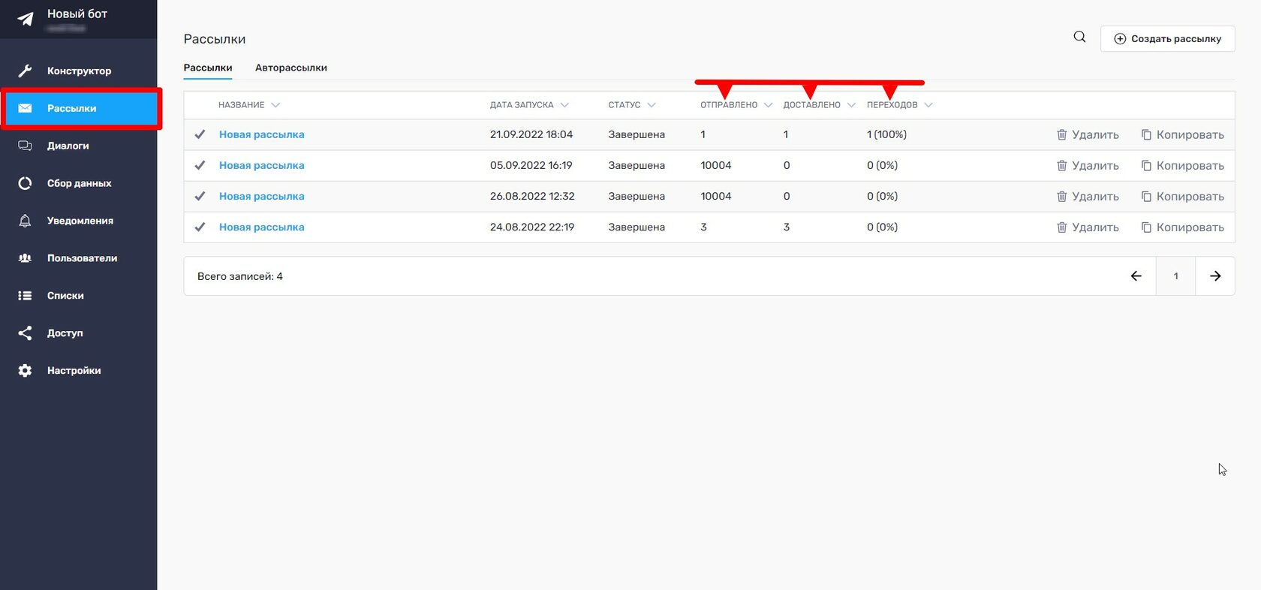Click copy icon for 26.08.2022 mailing
This screenshot has width=1261, height=590.
[x=1146, y=196]
